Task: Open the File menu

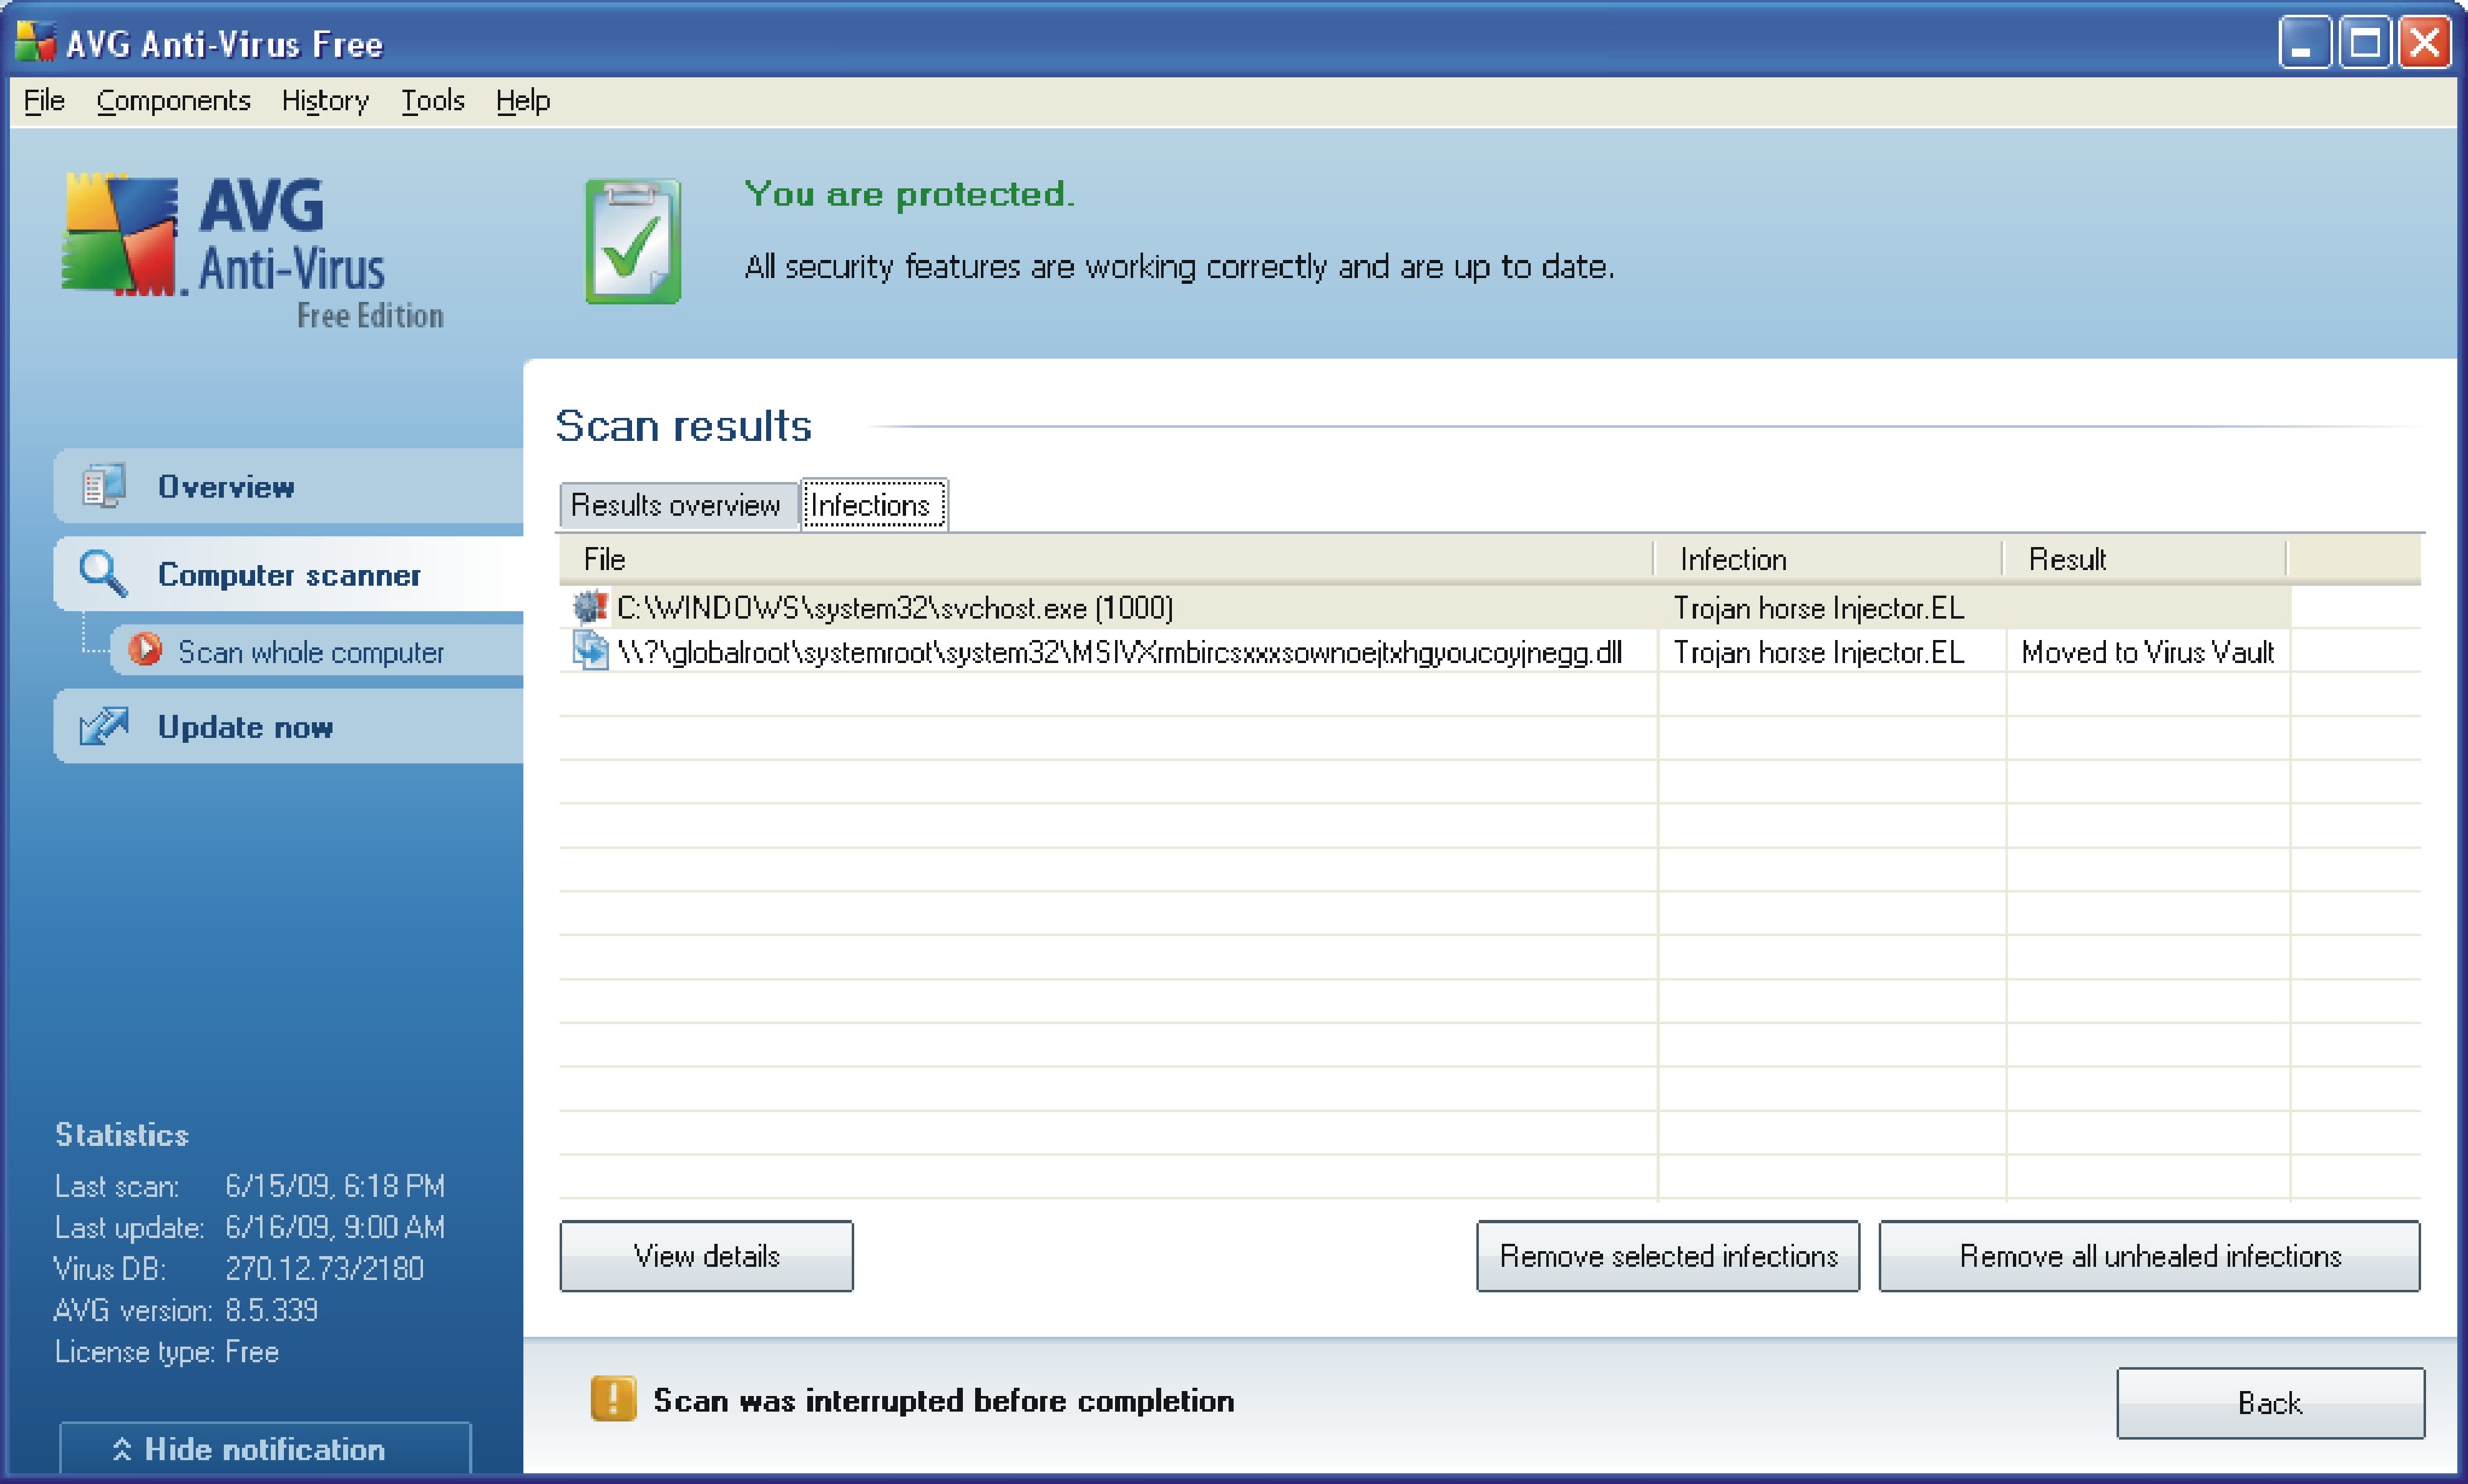Action: (x=44, y=101)
